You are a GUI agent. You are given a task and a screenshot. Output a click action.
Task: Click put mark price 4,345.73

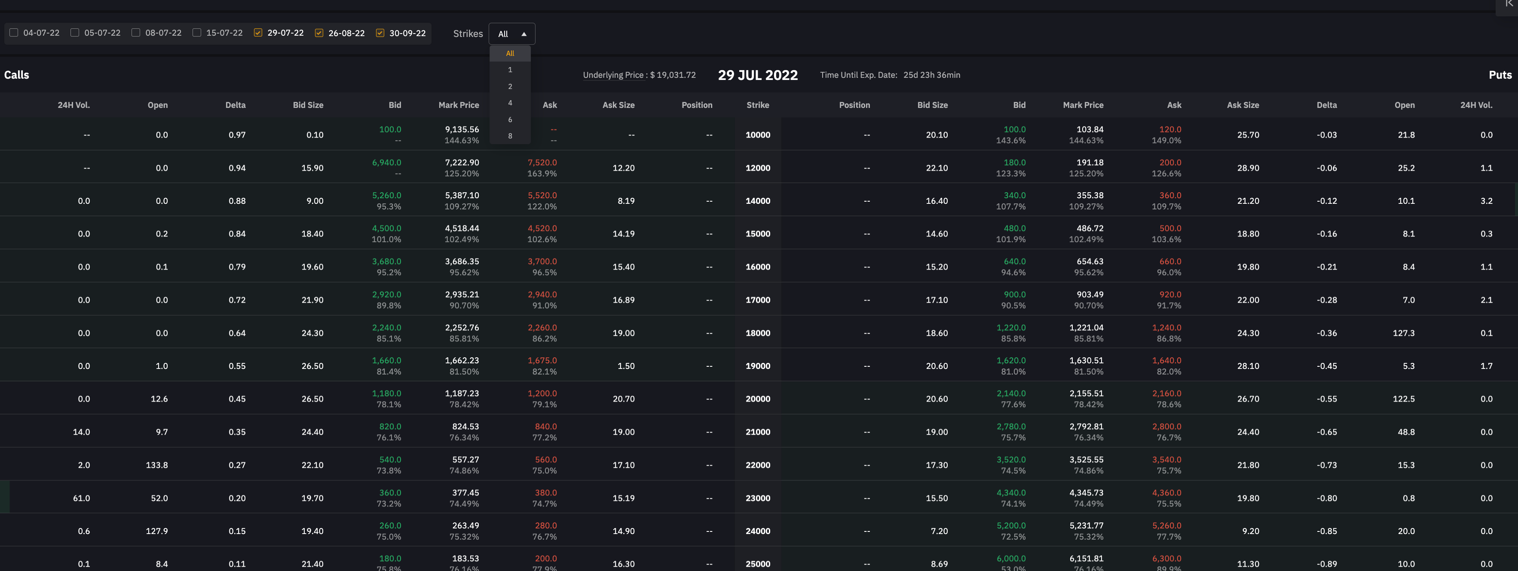(x=1086, y=493)
